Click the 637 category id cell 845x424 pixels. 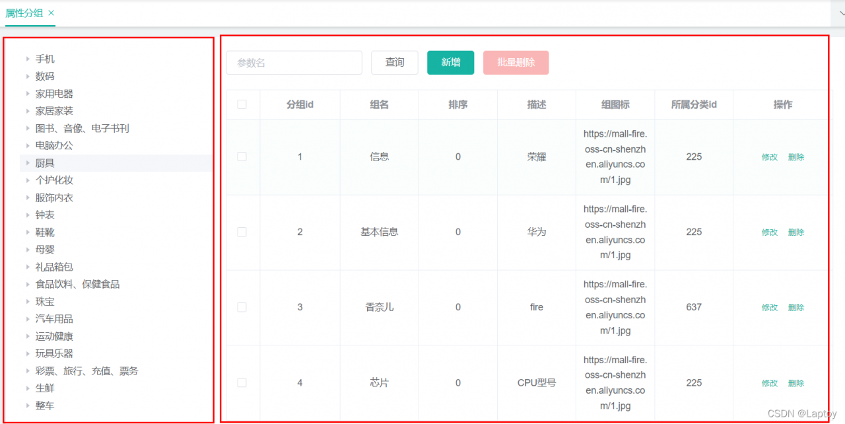pyautogui.click(x=694, y=307)
